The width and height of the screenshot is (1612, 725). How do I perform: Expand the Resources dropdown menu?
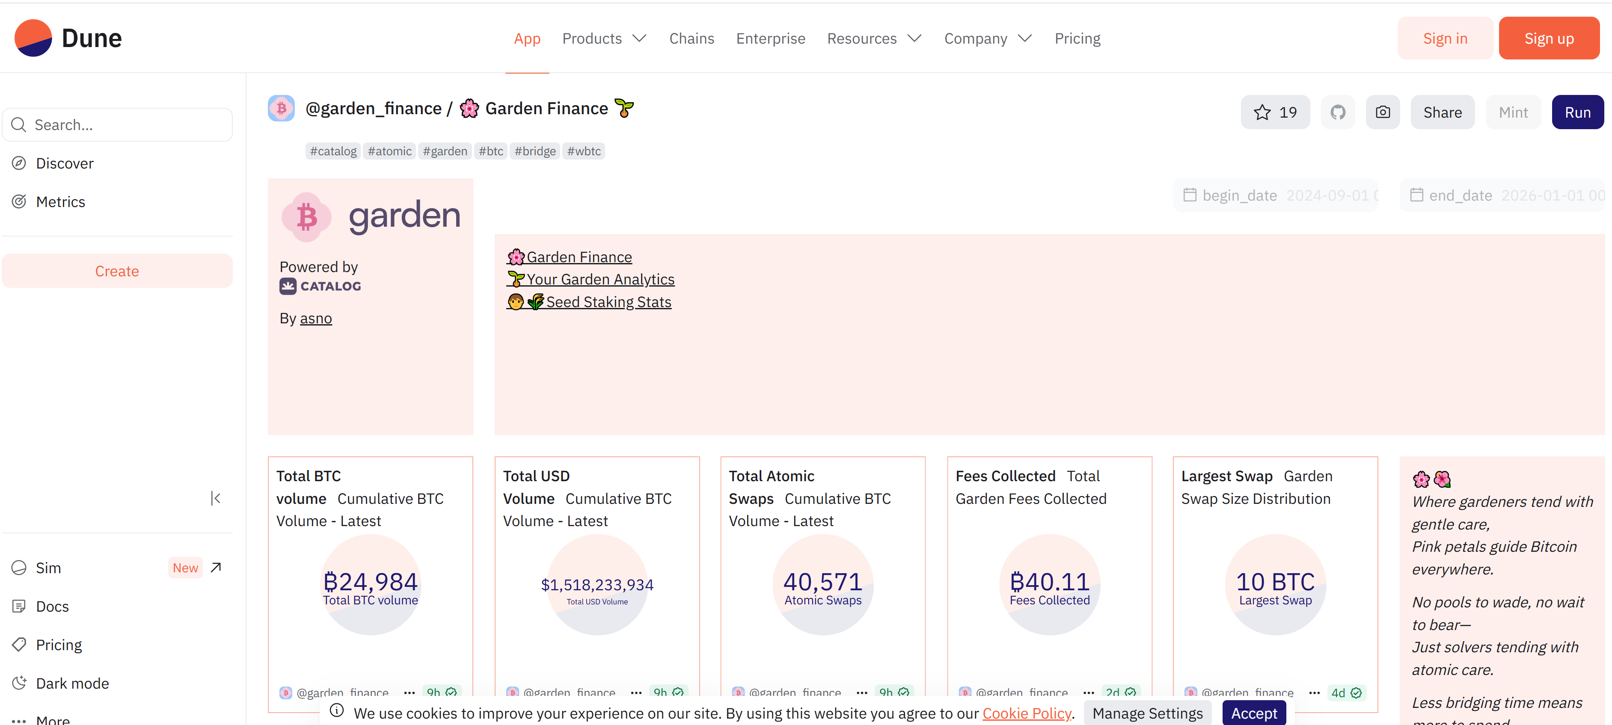(x=874, y=39)
